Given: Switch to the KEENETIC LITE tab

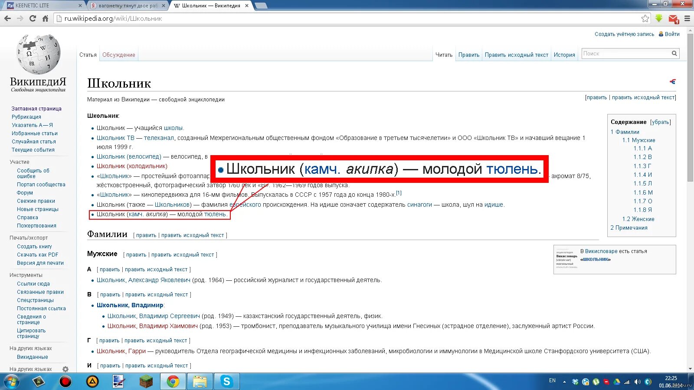Looking at the screenshot, I should (43, 6).
